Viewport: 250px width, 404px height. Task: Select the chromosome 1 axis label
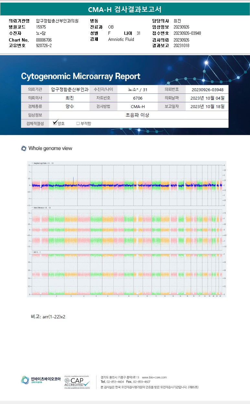(x=40, y=296)
